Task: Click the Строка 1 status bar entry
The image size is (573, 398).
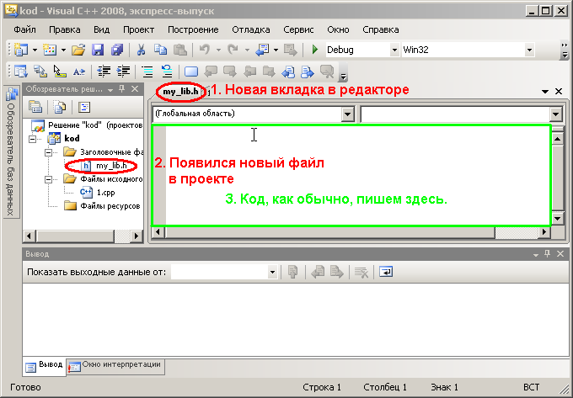Action: 322,387
